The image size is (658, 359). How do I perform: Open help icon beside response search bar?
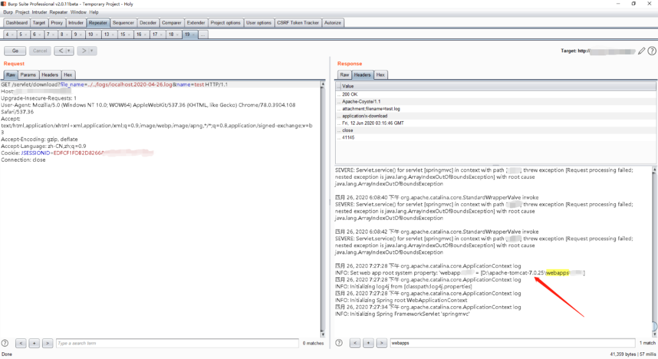point(339,343)
